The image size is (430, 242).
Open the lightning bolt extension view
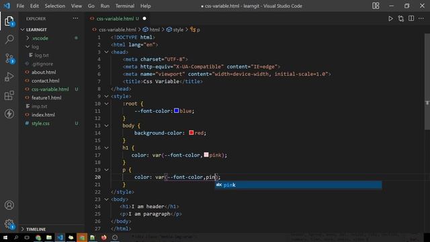9,114
